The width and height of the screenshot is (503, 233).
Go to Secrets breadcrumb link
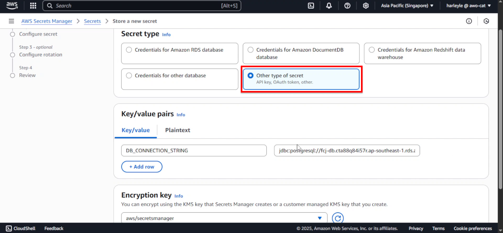[x=92, y=21]
